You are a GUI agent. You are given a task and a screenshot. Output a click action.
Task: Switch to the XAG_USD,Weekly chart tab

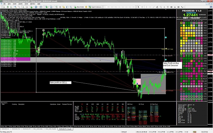click(51, 129)
